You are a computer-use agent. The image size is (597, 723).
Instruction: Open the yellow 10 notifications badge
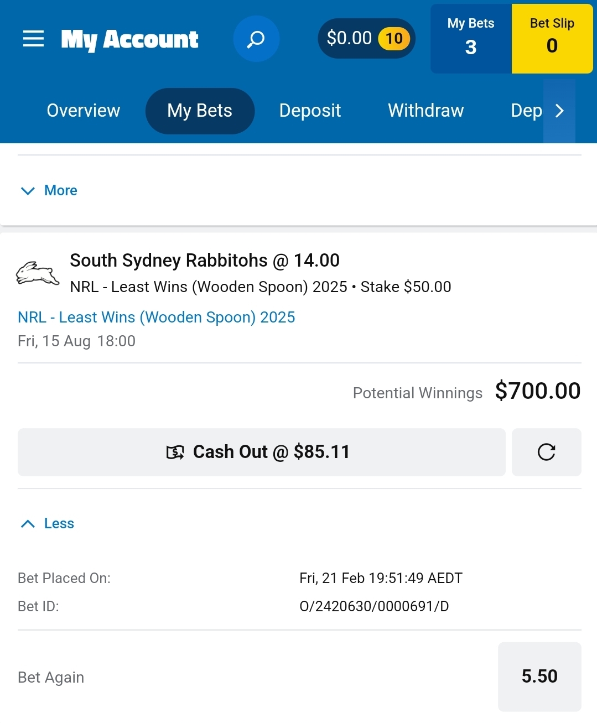(394, 39)
